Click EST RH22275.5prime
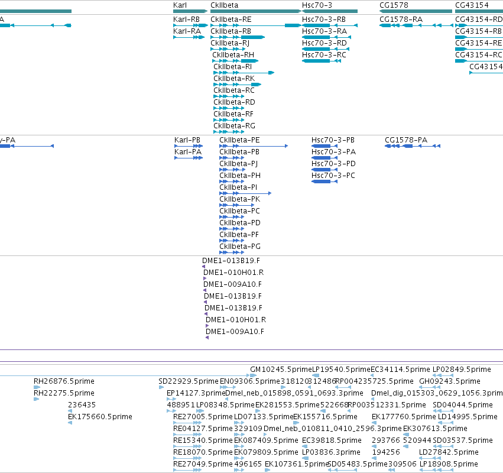This screenshot has width=503, height=473. tap(64, 393)
